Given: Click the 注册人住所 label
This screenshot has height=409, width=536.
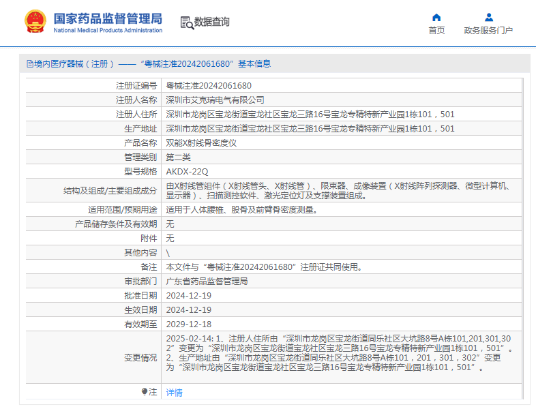Looking at the screenshot, I should coord(136,115).
